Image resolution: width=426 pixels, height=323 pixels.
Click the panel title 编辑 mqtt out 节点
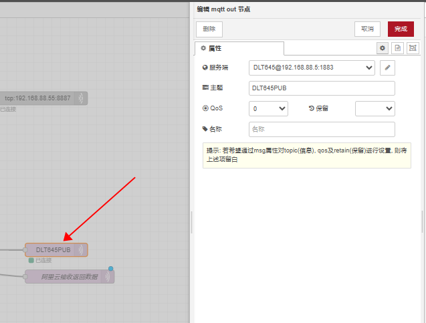coord(223,9)
